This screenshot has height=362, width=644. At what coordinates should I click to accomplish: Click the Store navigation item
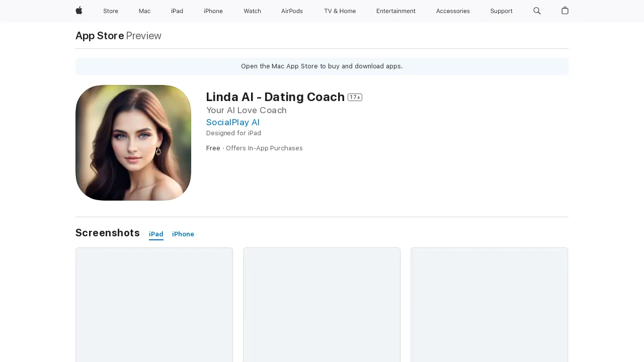pyautogui.click(x=111, y=11)
